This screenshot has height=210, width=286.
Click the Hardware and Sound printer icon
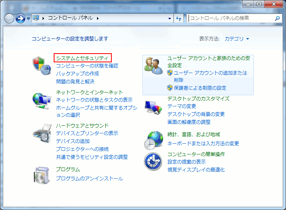(x=42, y=133)
